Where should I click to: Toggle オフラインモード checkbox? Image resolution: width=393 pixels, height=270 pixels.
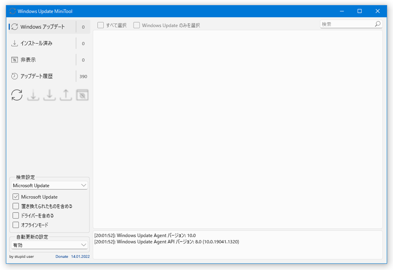[x=16, y=225]
